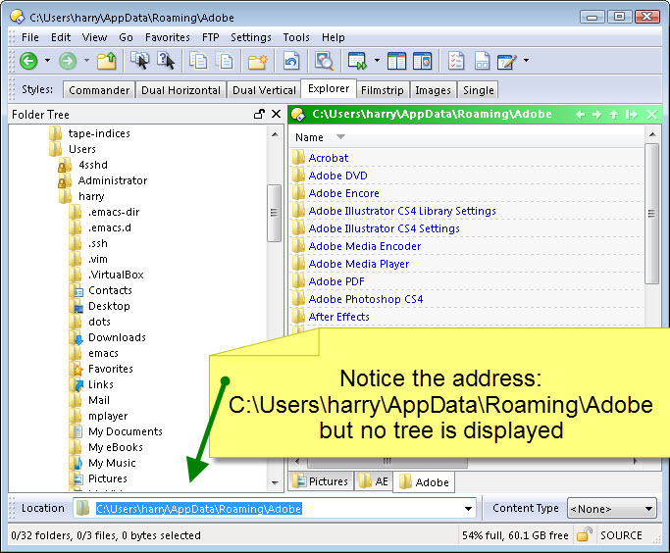
Task: Switch to the Commander style
Action: click(99, 90)
